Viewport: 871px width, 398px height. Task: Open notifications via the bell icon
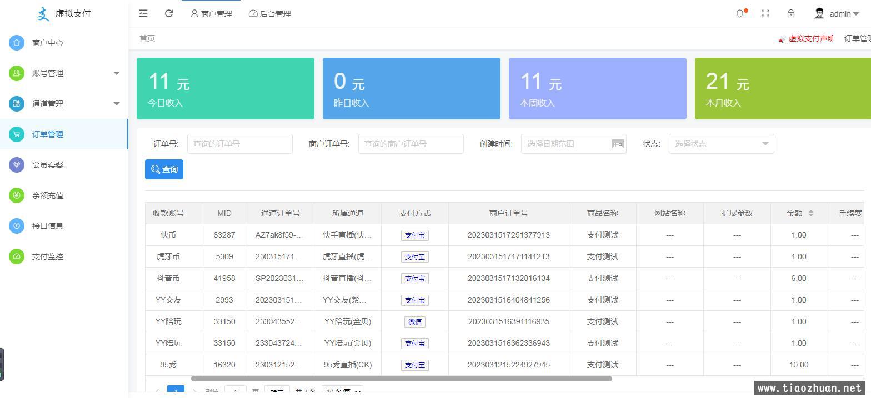coord(740,13)
